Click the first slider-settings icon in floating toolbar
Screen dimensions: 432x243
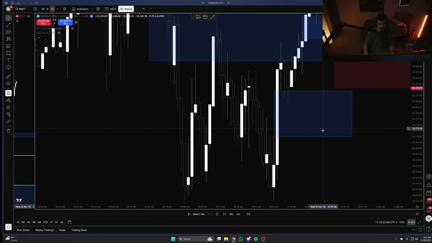198,17
